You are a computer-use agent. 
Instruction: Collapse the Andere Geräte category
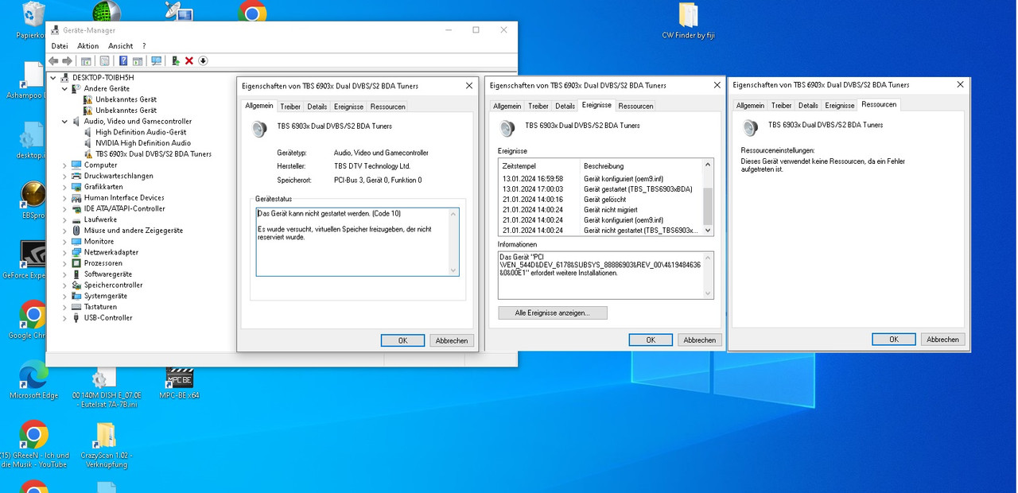tap(65, 89)
